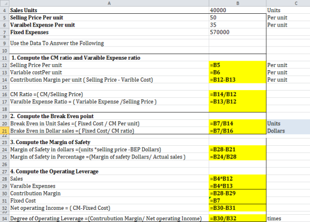Click heading 'Compute the CM ratio' cell

[109, 58]
